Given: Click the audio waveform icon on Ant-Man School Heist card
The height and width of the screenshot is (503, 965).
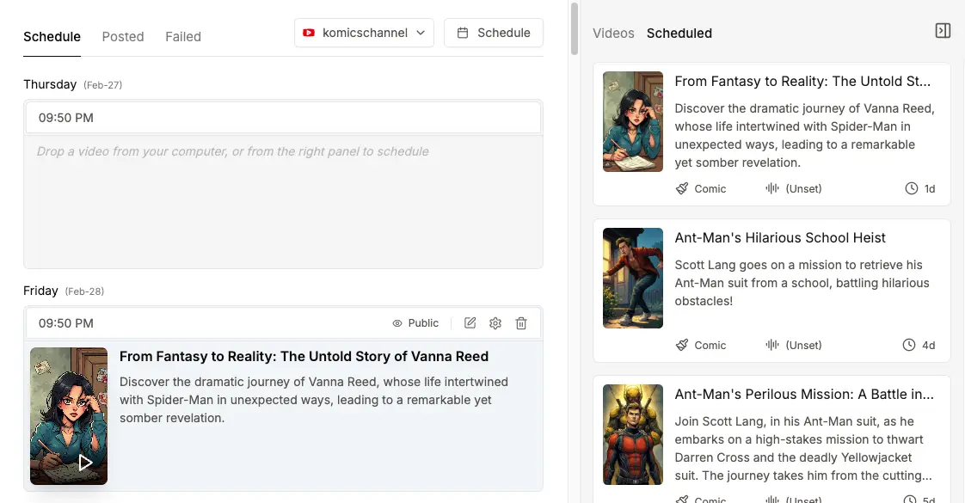Looking at the screenshot, I should click(772, 345).
